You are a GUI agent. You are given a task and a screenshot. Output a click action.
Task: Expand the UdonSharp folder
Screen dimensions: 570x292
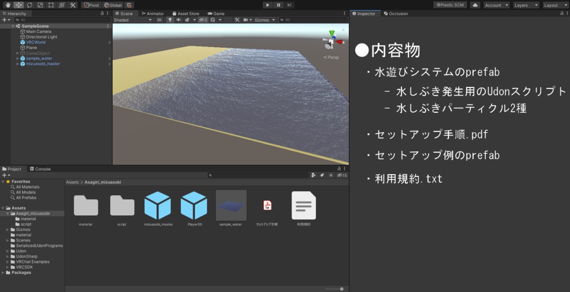click(x=8, y=256)
